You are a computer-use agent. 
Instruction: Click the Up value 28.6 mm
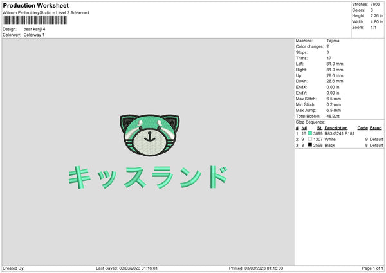point(335,75)
